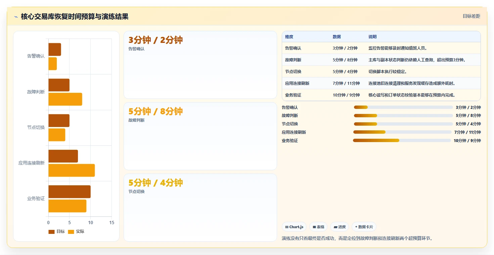The image size is (494, 255).
Task: Click the 数据卡片 tag chip
Action: pos(364,227)
